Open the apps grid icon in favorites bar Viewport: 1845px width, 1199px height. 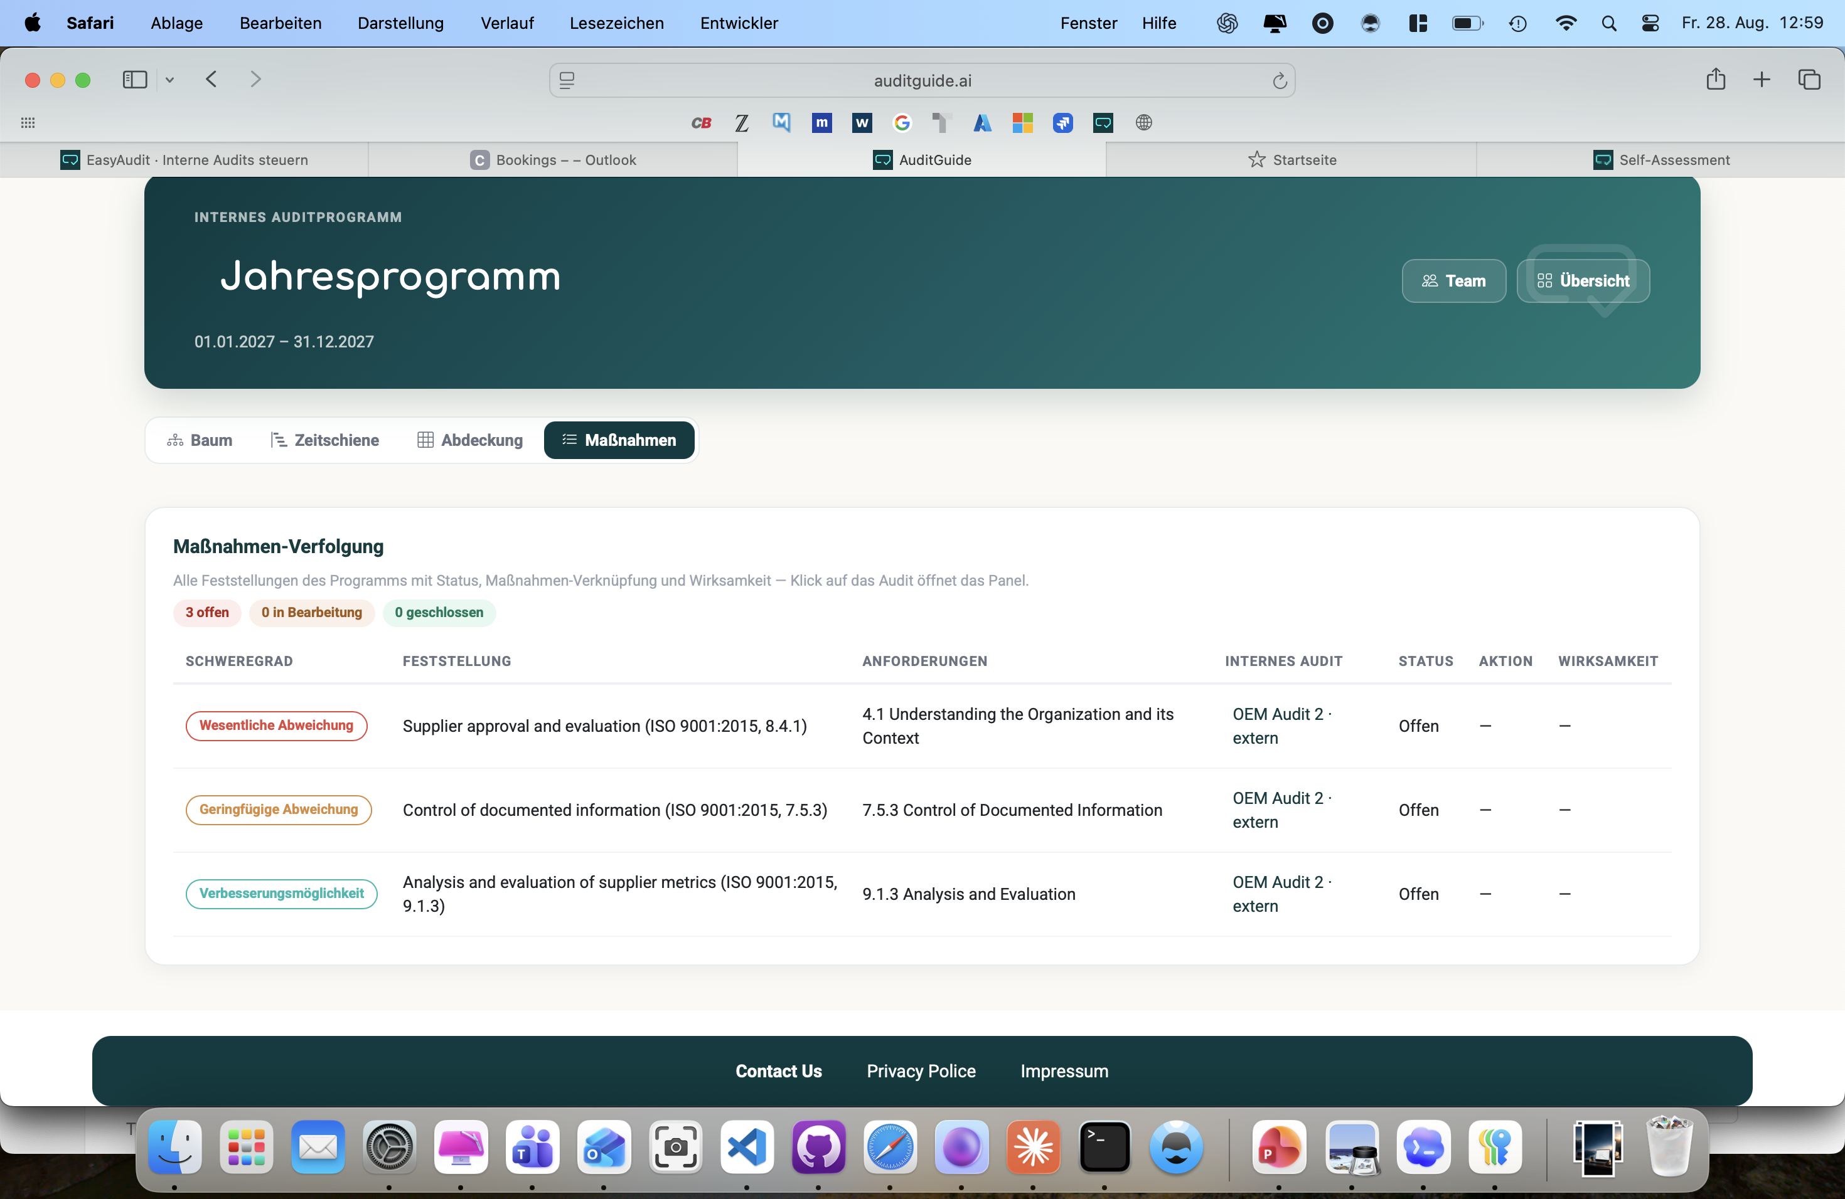tap(28, 122)
